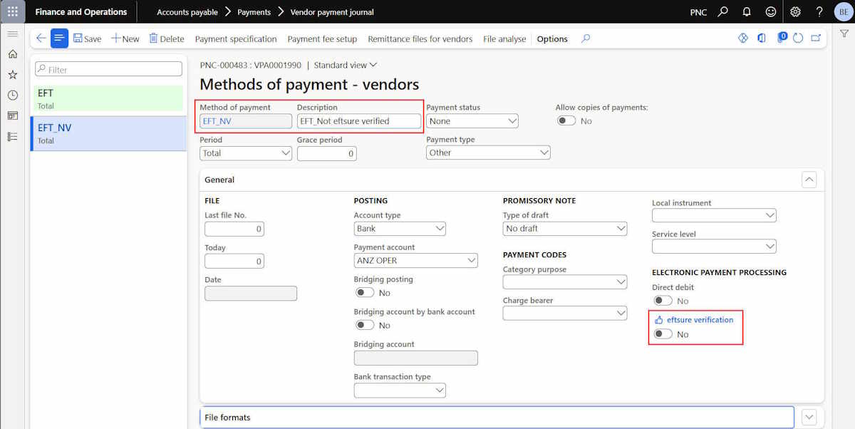Open Workspaces icon in the sidebar
This screenshot has height=429, width=855.
coord(12,115)
